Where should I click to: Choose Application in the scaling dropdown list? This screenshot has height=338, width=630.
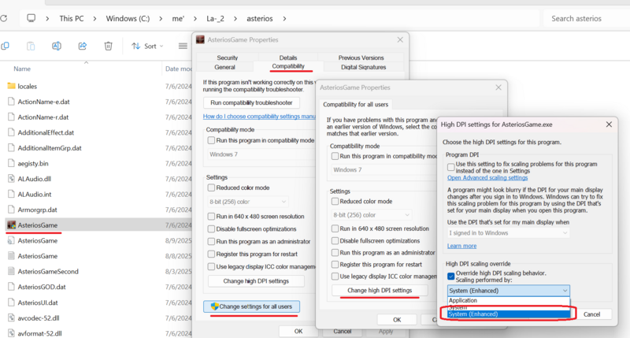[509, 300]
